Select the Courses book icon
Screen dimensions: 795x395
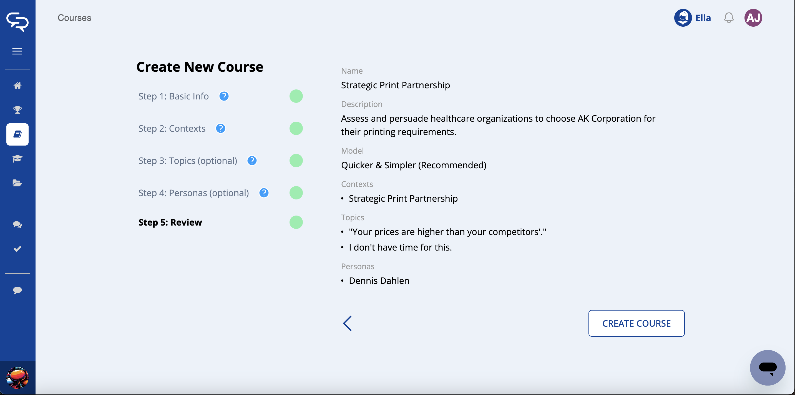tap(17, 134)
